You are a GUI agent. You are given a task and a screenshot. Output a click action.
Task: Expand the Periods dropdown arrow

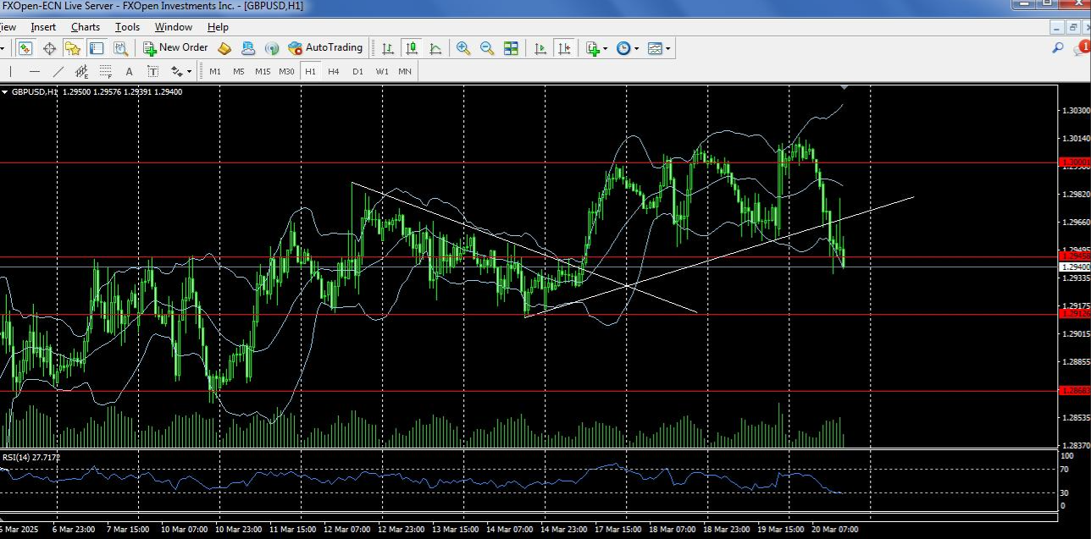point(636,48)
